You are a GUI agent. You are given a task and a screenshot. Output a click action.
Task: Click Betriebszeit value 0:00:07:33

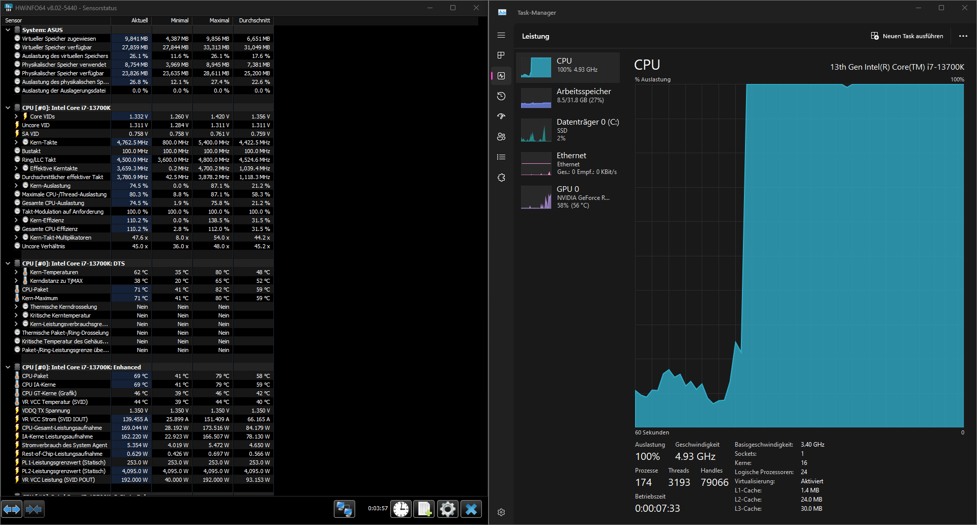(x=657, y=508)
